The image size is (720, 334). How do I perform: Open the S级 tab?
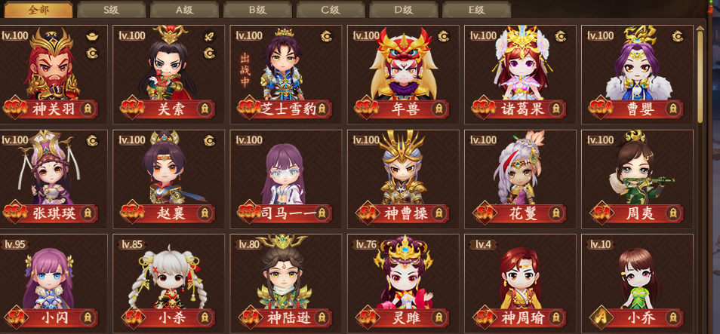[112, 10]
